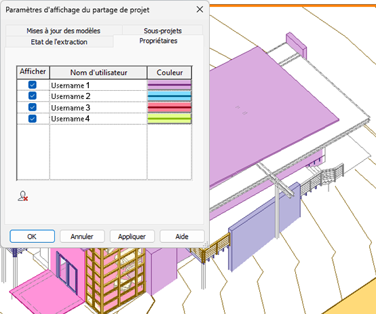This screenshot has width=376, height=314.
Task: Open the Mises à jour des modèles tab
Action: [64, 31]
